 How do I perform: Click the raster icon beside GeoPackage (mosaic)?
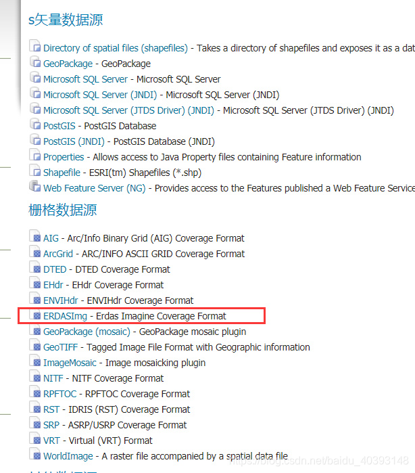click(35, 330)
